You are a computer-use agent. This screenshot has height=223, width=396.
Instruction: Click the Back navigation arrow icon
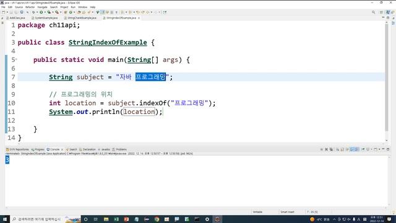click(147, 12)
